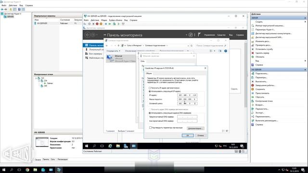Image resolution: width=308 pixels, height=173 pixels.
Task: Click Move (Переместить) action for HV-SERVER
Action: click(x=262, y=109)
